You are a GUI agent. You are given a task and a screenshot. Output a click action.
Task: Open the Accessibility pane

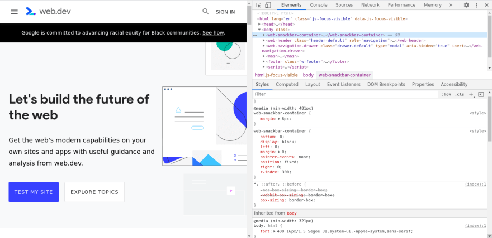point(454,84)
